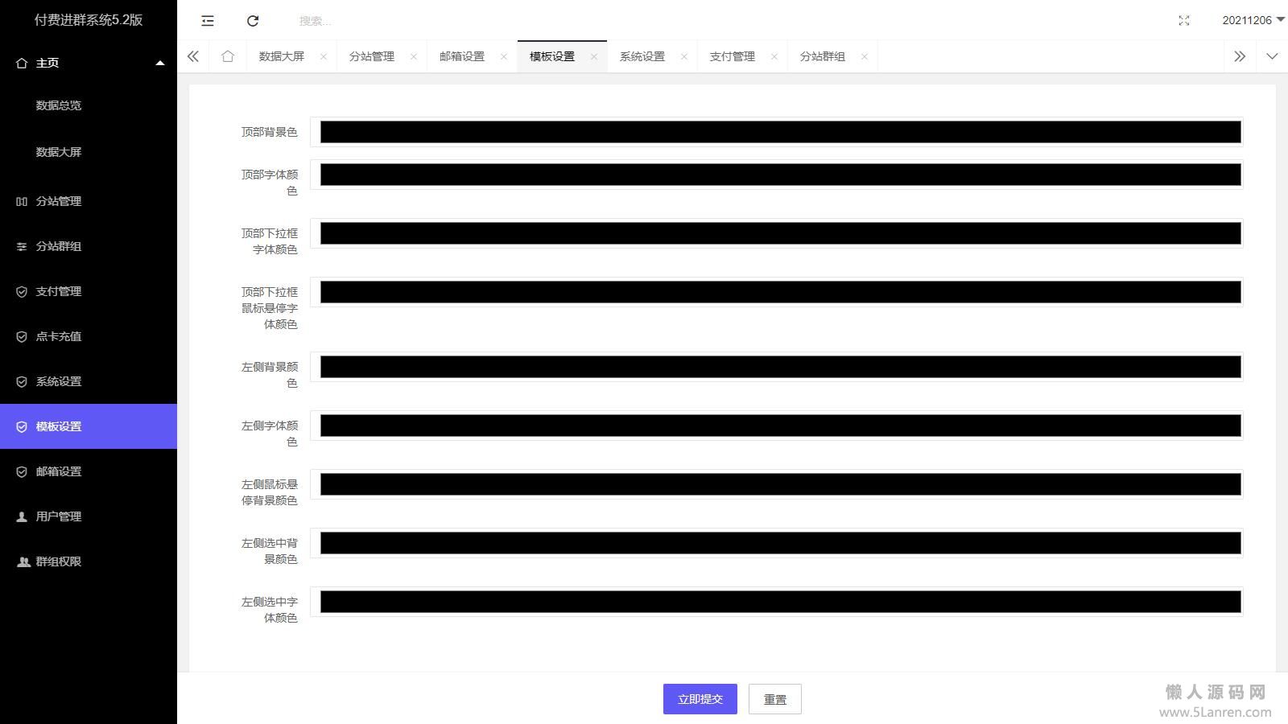Click the 用户管理 person icon

22,516
